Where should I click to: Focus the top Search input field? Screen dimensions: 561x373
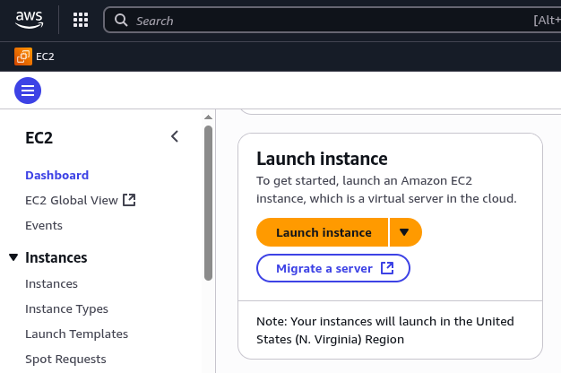pos(332,20)
